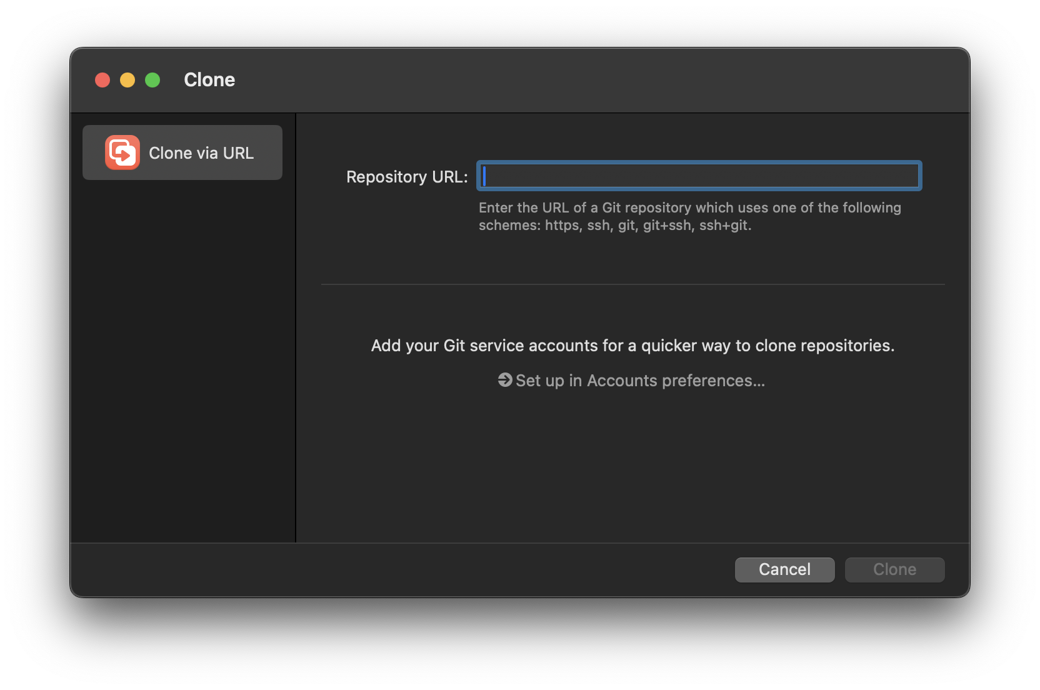Click the Cancel button

click(x=784, y=569)
